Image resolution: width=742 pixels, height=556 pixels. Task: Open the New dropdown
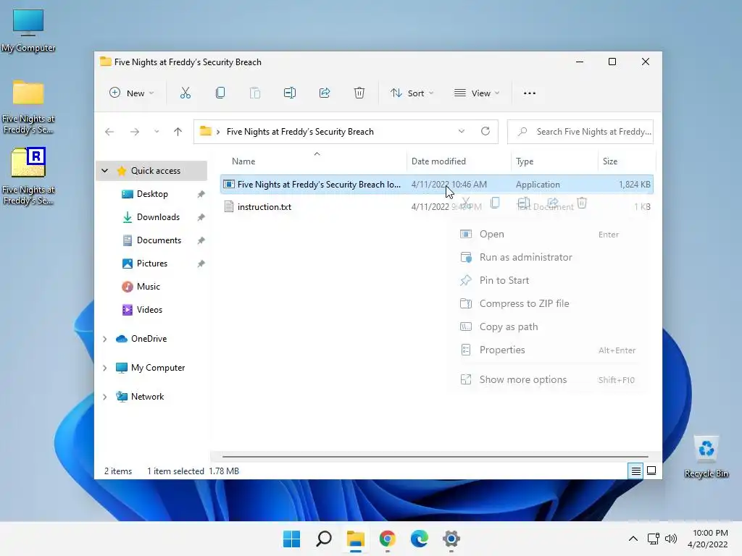click(132, 93)
